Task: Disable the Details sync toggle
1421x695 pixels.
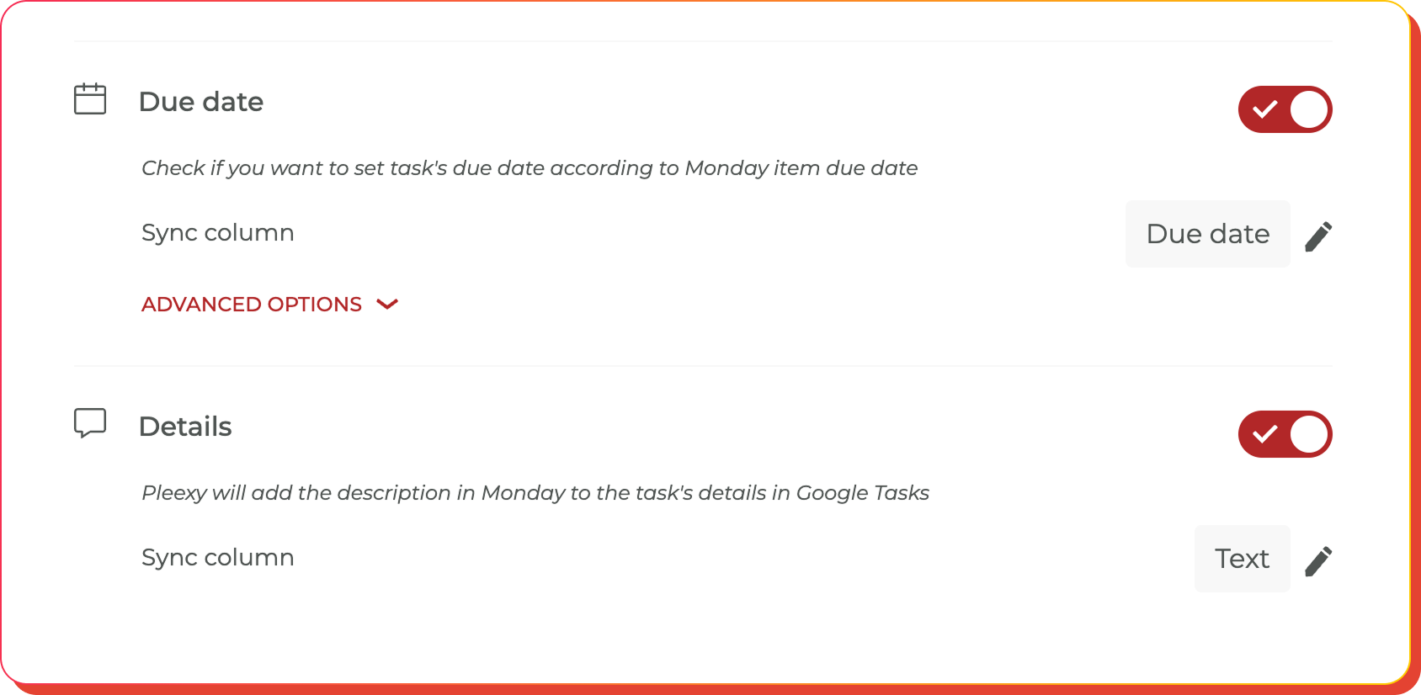Action: click(1284, 433)
